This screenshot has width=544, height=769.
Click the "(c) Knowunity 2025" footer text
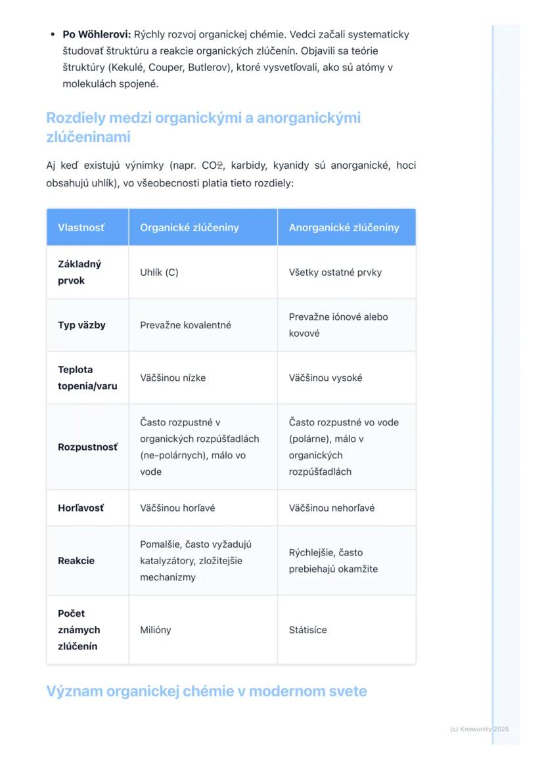[x=479, y=729]
